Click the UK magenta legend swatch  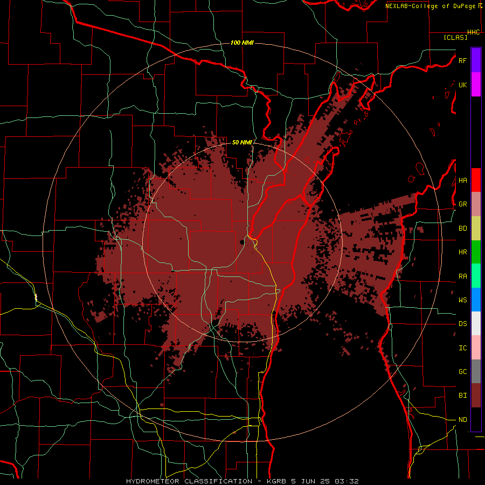[476, 85]
